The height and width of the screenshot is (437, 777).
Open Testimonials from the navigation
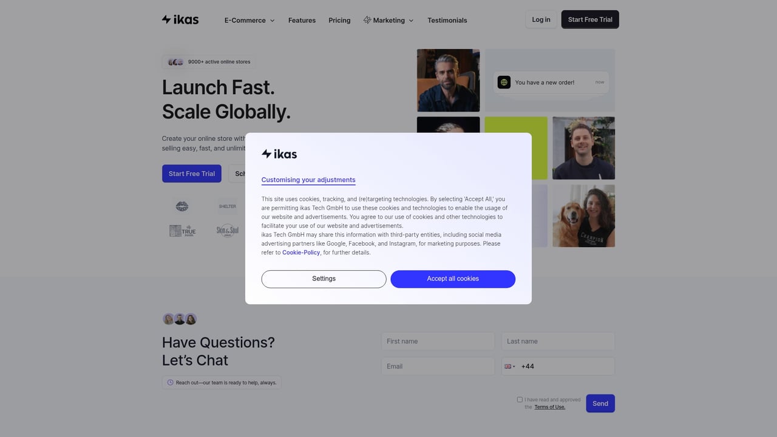(447, 20)
